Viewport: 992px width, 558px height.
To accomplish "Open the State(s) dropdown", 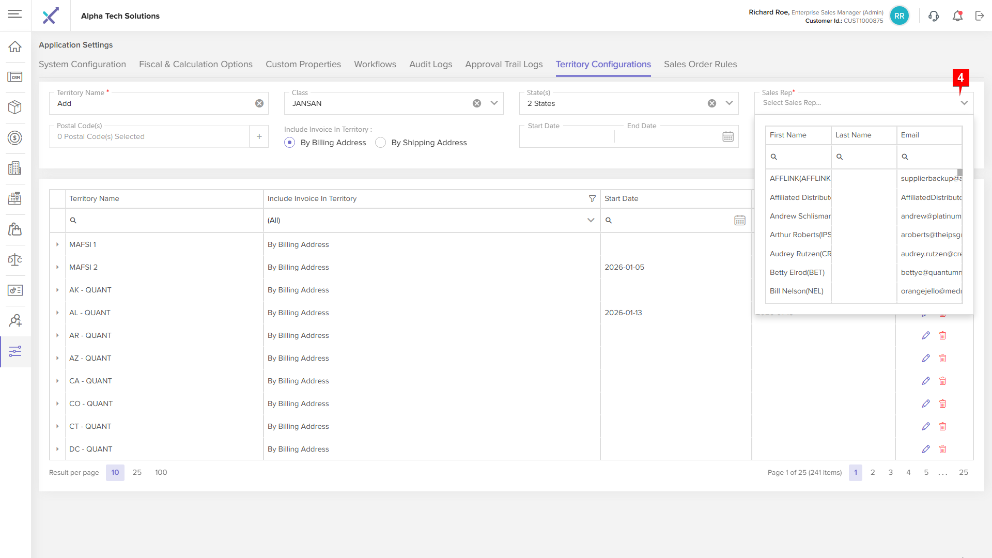I will click(730, 103).
